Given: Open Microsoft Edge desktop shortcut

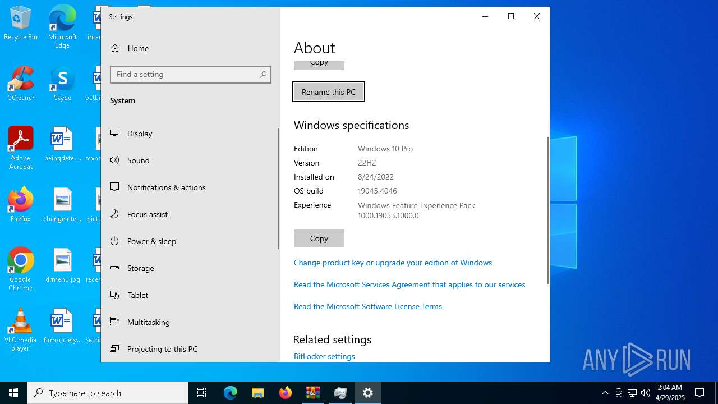Looking at the screenshot, I should pos(62,27).
